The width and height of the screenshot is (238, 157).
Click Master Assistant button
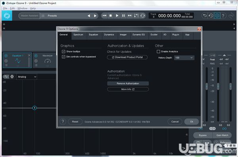(29, 16)
